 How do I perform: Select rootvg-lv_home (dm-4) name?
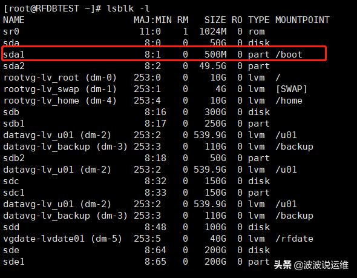click(60, 101)
